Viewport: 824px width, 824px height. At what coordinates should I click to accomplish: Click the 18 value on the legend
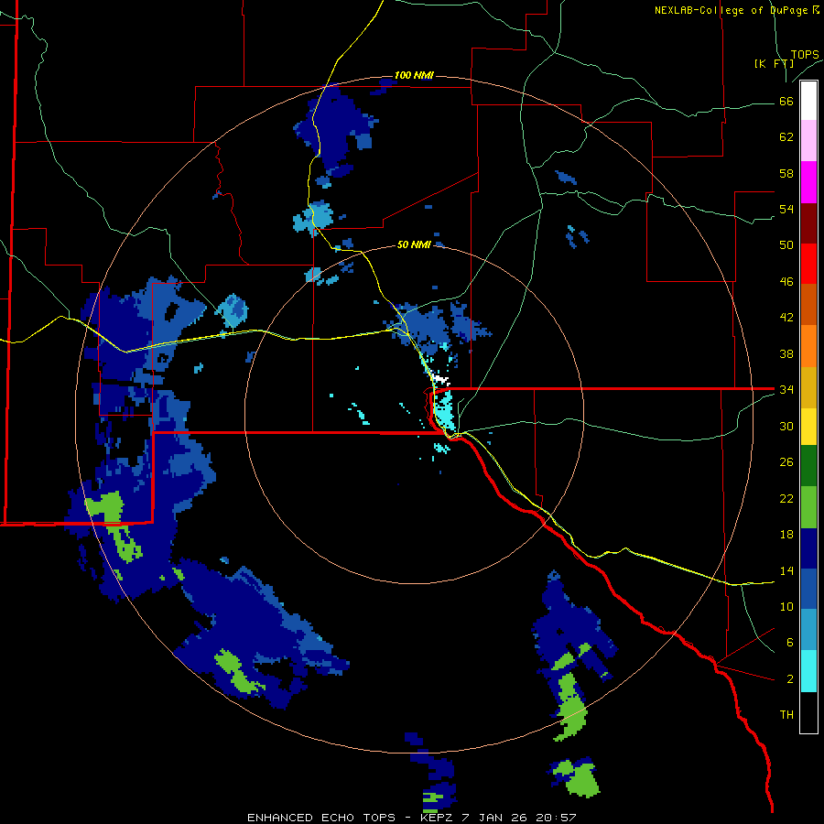click(786, 535)
